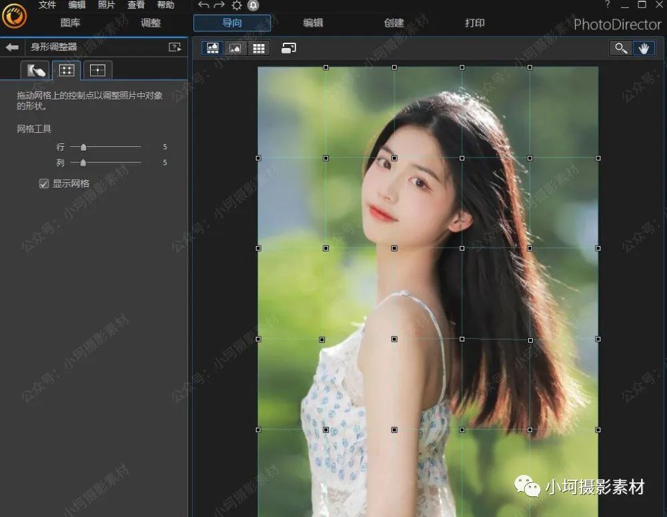
Task: Switch to the 编辑 module tab
Action: pyautogui.click(x=313, y=23)
